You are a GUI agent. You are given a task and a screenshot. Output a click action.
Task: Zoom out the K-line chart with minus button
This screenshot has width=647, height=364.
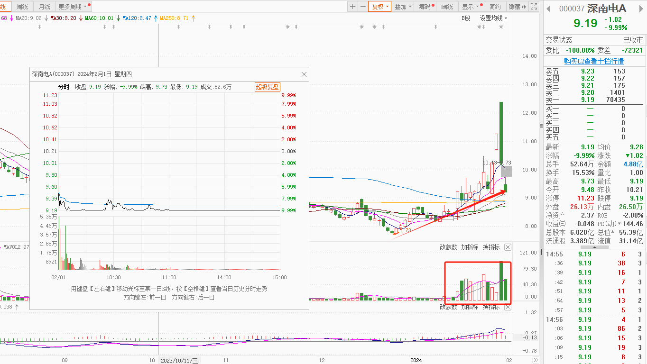pos(363,6)
